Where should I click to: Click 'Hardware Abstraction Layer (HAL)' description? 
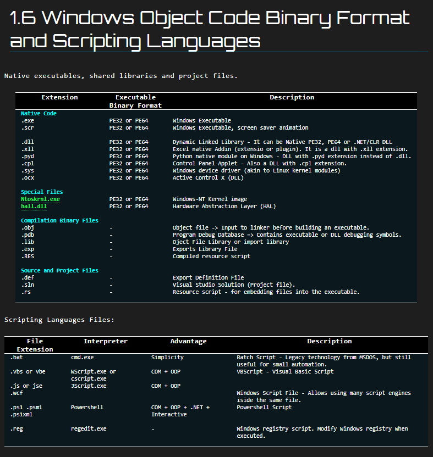pos(224,207)
